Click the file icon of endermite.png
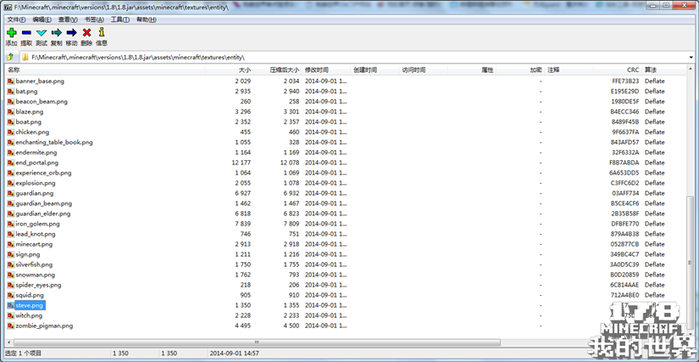Image resolution: width=699 pixels, height=362 pixels. [x=11, y=153]
